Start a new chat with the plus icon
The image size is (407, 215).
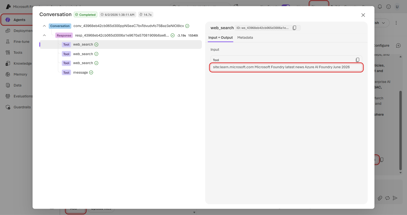pyautogui.click(x=398, y=46)
